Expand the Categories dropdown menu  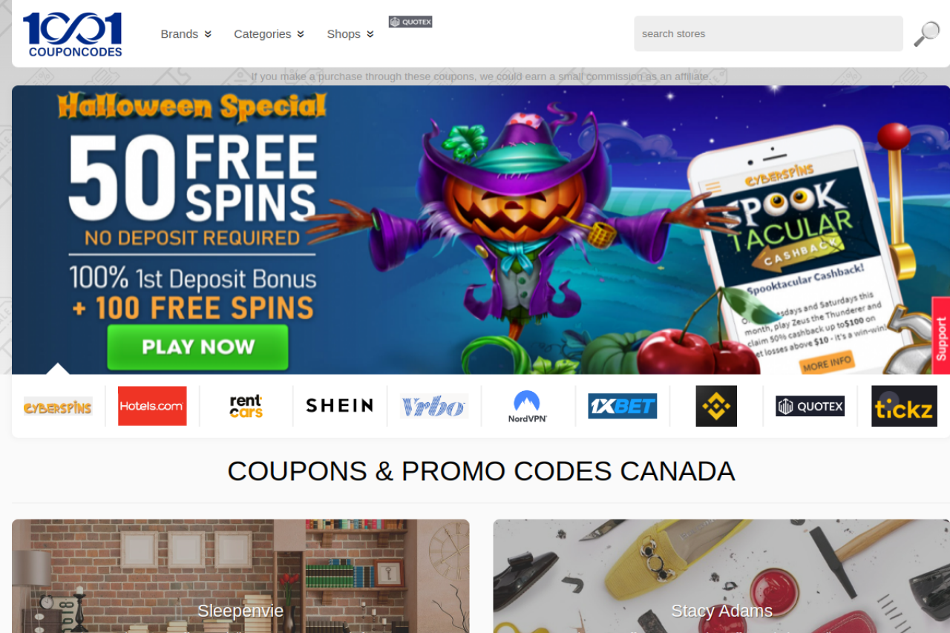(x=269, y=34)
